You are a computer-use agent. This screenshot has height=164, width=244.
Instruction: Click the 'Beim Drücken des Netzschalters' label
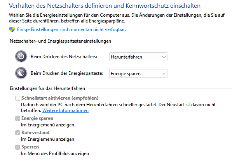click(x=64, y=57)
